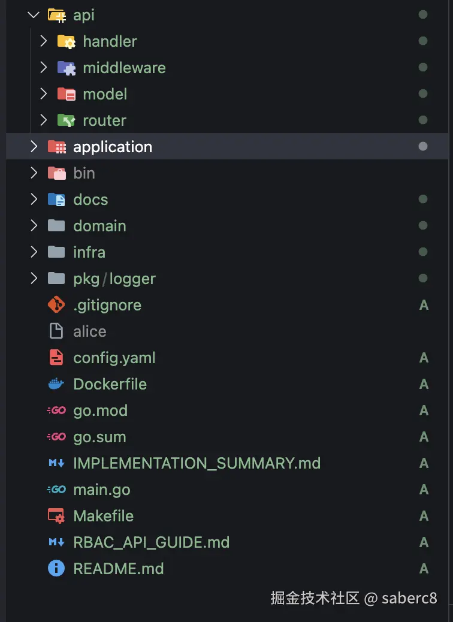This screenshot has width=453, height=622.
Task: Click the Go icon beside main.go
Action: 56,490
